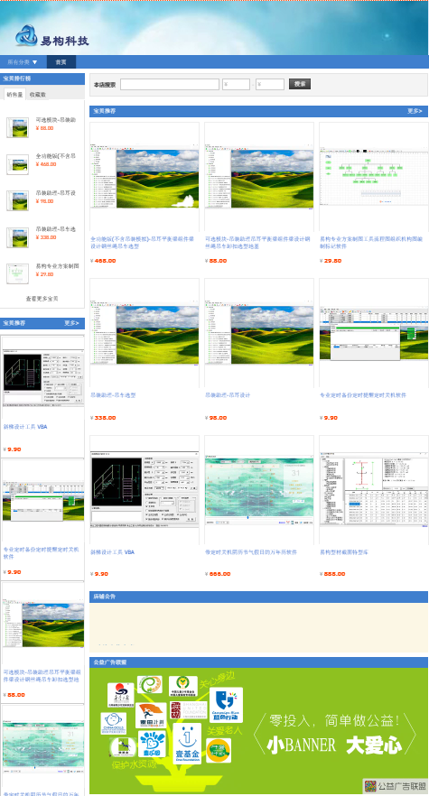Click main title 可选模块-吊装助理吊耳平衡梁 link
The width and height of the screenshot is (429, 796).
point(257,242)
